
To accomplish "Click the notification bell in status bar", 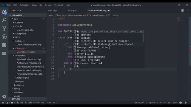I will coord(187,103).
